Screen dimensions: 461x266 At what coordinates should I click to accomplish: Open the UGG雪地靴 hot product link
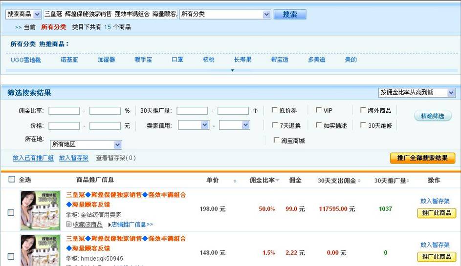click(x=26, y=60)
